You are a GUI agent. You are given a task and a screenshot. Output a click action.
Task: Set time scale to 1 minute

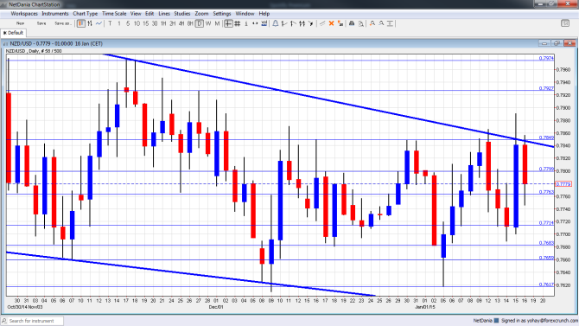[119, 23]
